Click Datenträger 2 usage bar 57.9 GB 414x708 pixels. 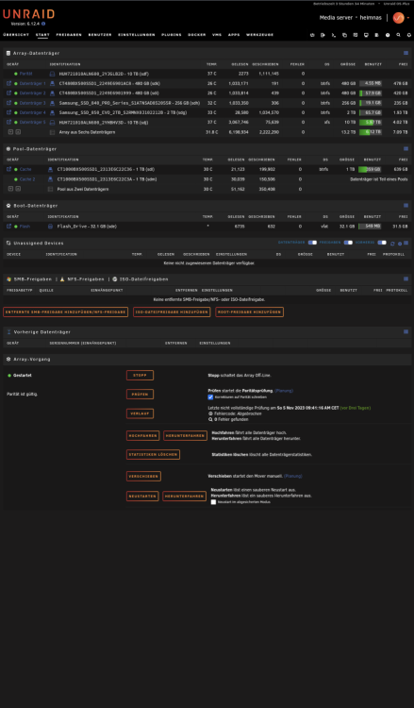pos(371,93)
